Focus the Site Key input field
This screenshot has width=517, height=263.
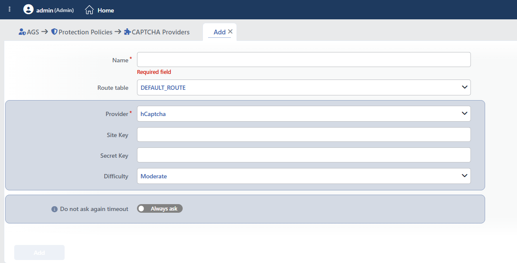(x=304, y=135)
